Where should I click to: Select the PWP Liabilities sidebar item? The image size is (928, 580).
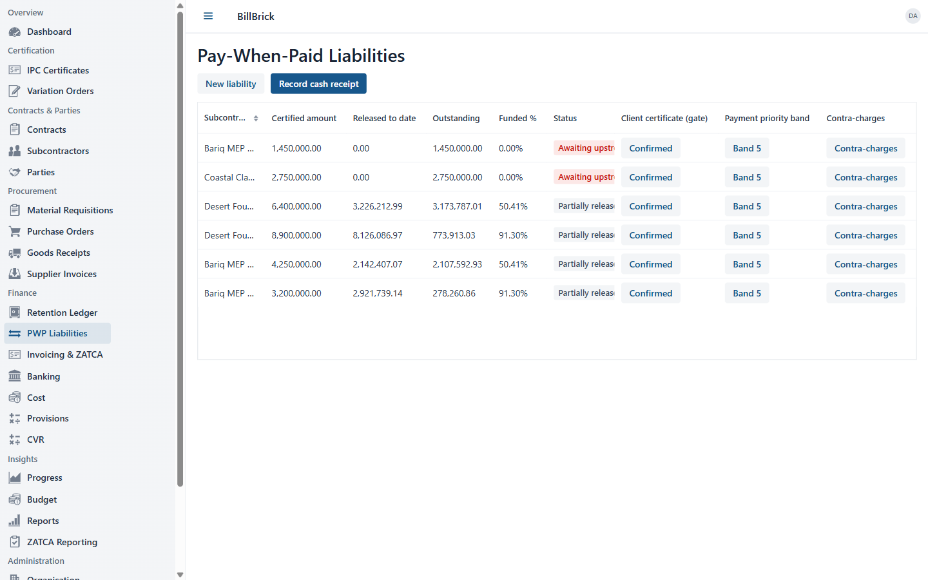pos(57,333)
